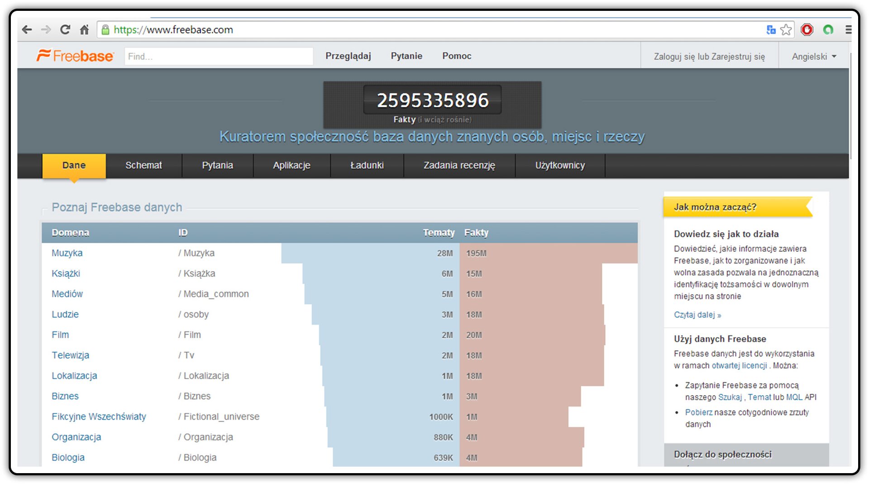Click the Szukaj API link
The height and width of the screenshot is (484, 869).
coord(730,397)
